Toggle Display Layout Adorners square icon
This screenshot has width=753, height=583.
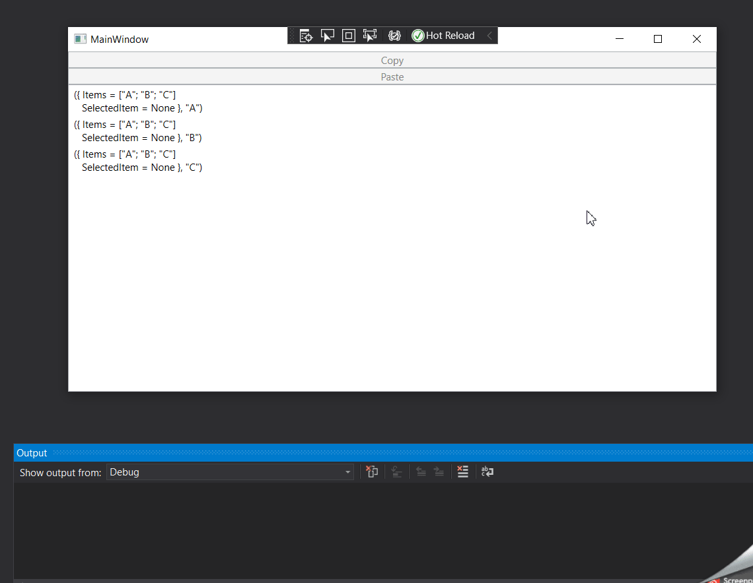[349, 36]
